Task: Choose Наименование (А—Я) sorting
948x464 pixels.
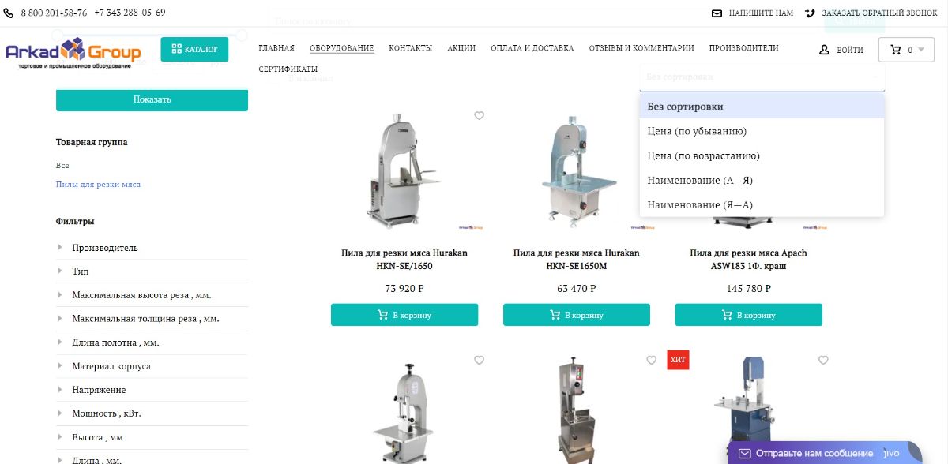Action: pyautogui.click(x=700, y=180)
